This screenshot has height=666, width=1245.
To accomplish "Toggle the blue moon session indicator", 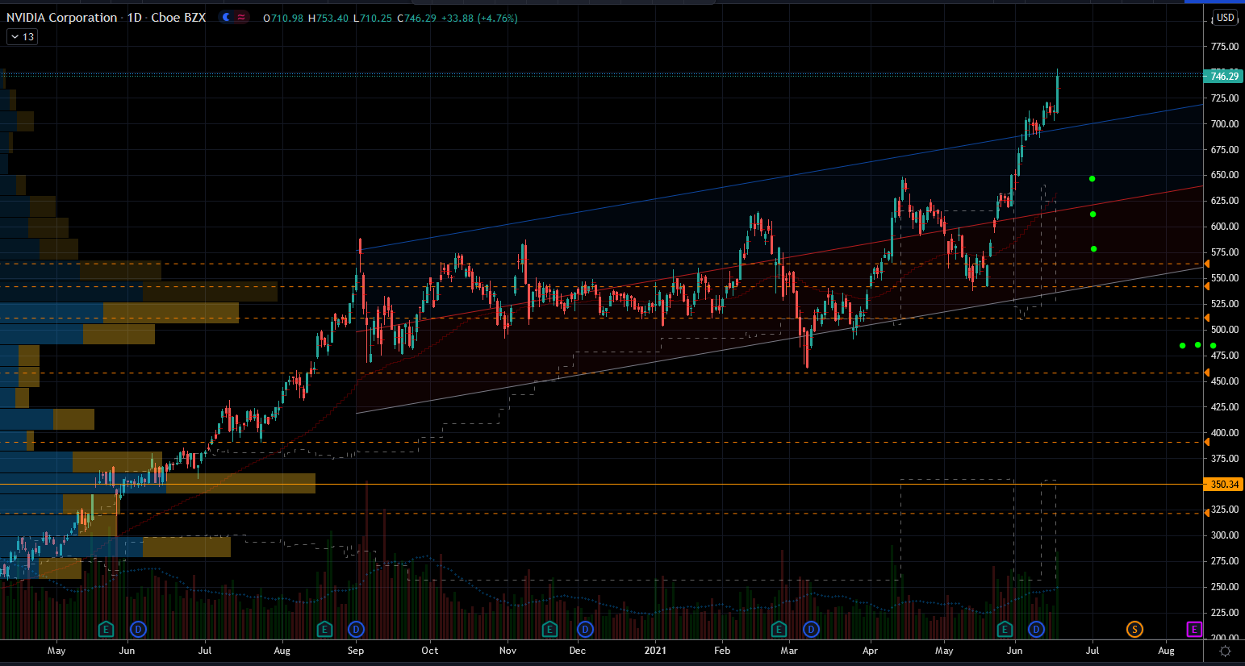I will click(x=227, y=18).
